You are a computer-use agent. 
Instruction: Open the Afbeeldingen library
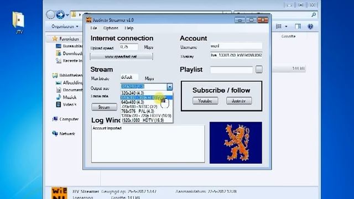(x=72, y=82)
